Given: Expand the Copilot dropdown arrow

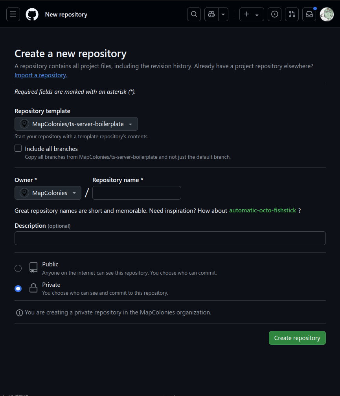Looking at the screenshot, I should click(x=223, y=14).
